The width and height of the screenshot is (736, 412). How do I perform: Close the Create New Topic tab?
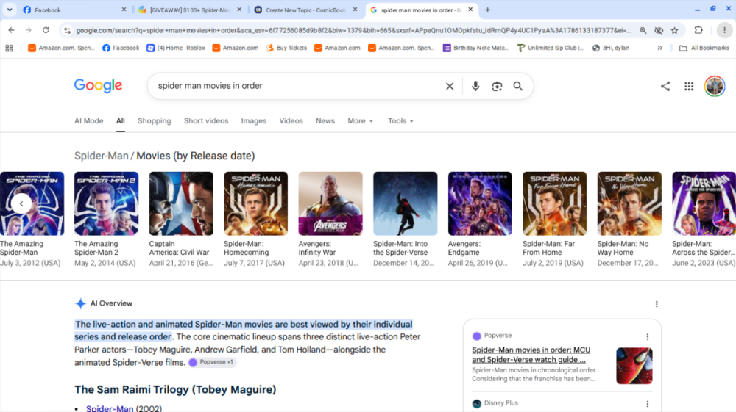click(x=355, y=10)
